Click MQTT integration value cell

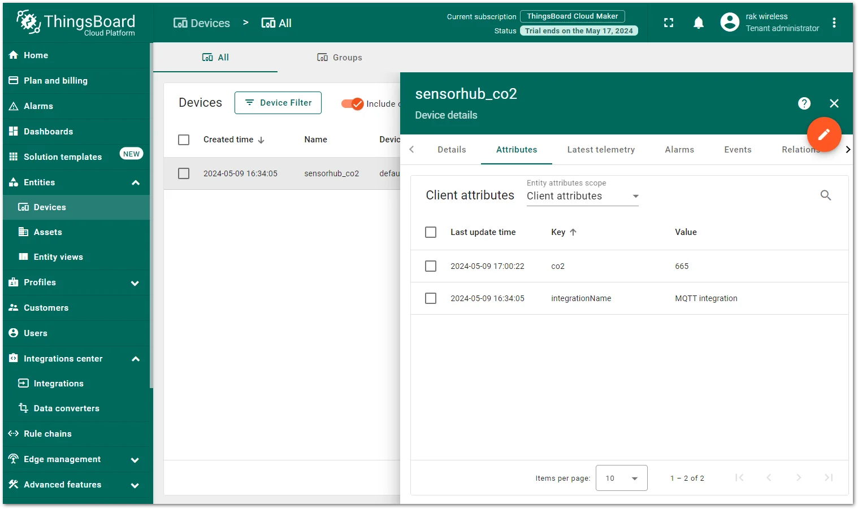[x=706, y=298]
